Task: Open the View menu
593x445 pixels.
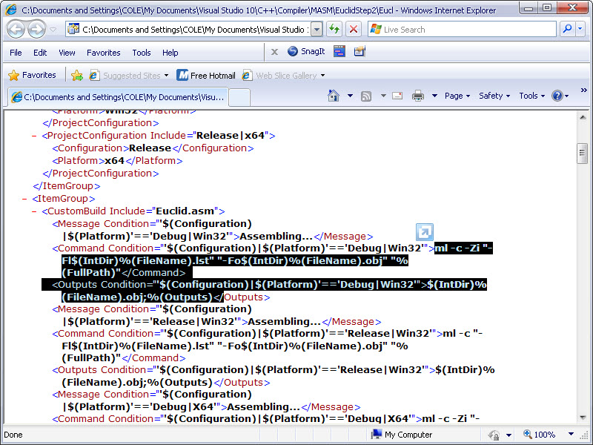Action: 67,53
